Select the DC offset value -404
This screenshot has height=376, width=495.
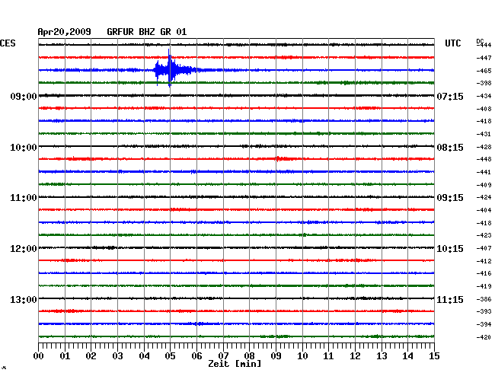(x=484, y=210)
